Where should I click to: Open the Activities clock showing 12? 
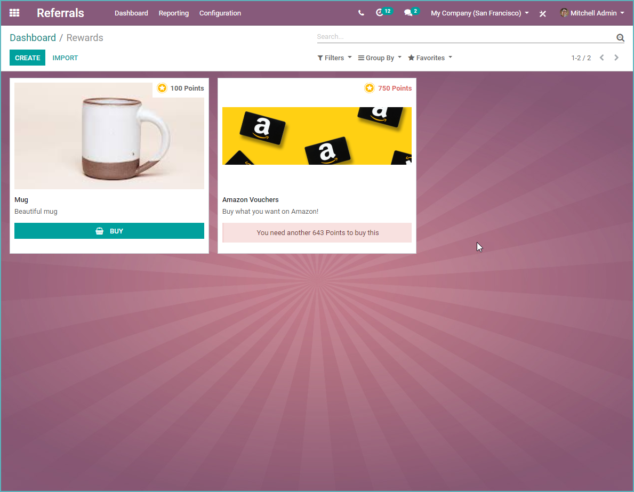tap(380, 13)
